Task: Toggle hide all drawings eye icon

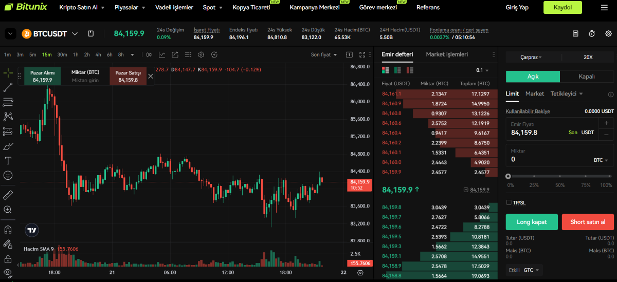Action: pos(8,272)
